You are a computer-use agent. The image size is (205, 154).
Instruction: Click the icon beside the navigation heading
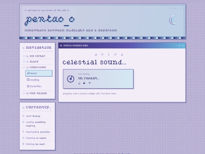click(24, 48)
